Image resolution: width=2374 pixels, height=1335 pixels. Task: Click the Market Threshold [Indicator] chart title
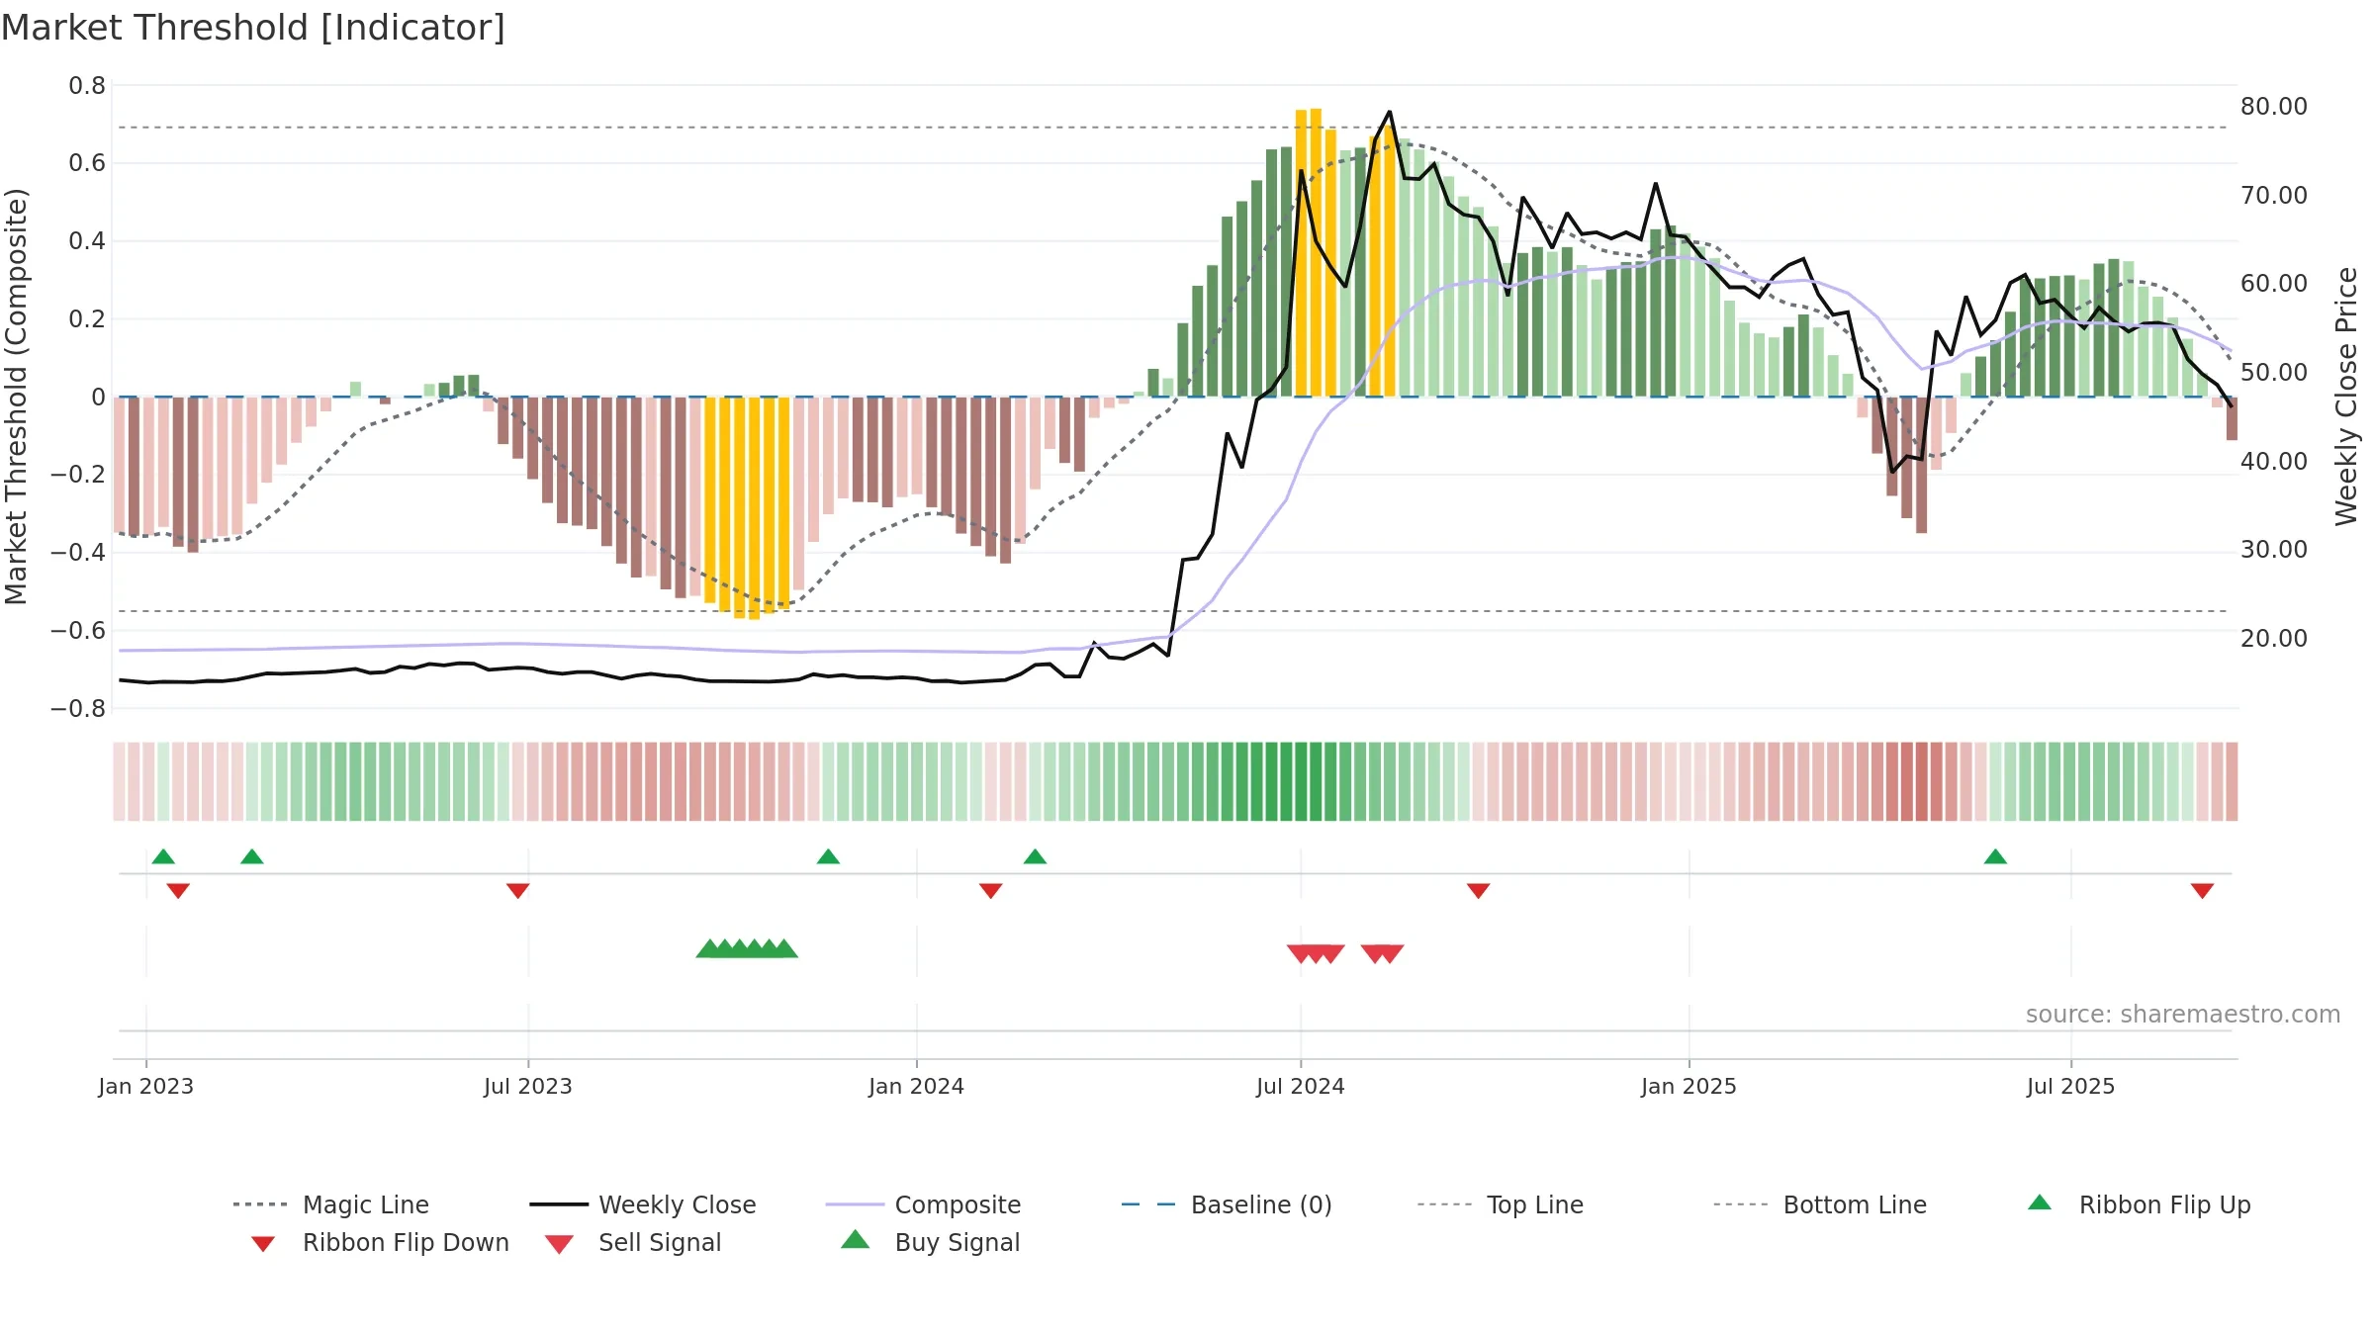click(253, 28)
